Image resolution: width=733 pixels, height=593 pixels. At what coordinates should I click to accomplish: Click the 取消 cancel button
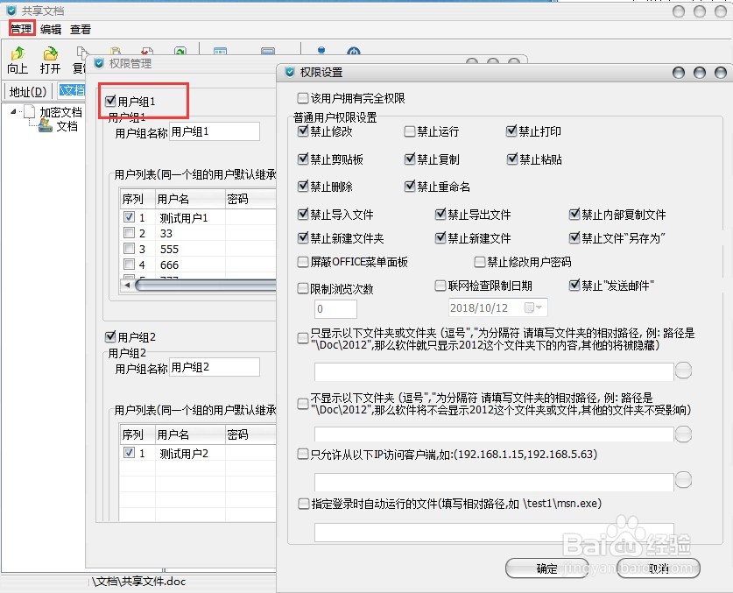pyautogui.click(x=658, y=568)
